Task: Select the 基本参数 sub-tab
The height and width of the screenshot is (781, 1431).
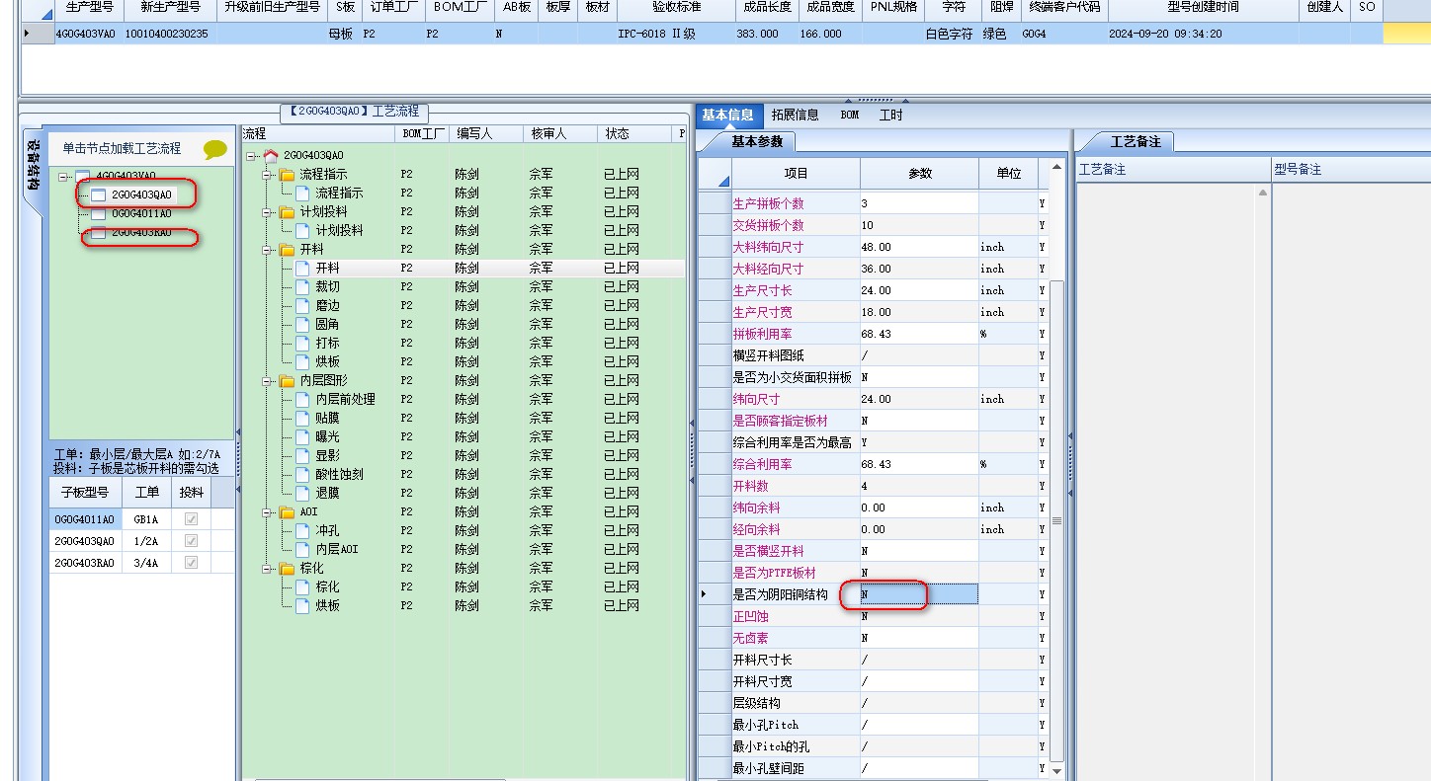Action: coord(757,141)
